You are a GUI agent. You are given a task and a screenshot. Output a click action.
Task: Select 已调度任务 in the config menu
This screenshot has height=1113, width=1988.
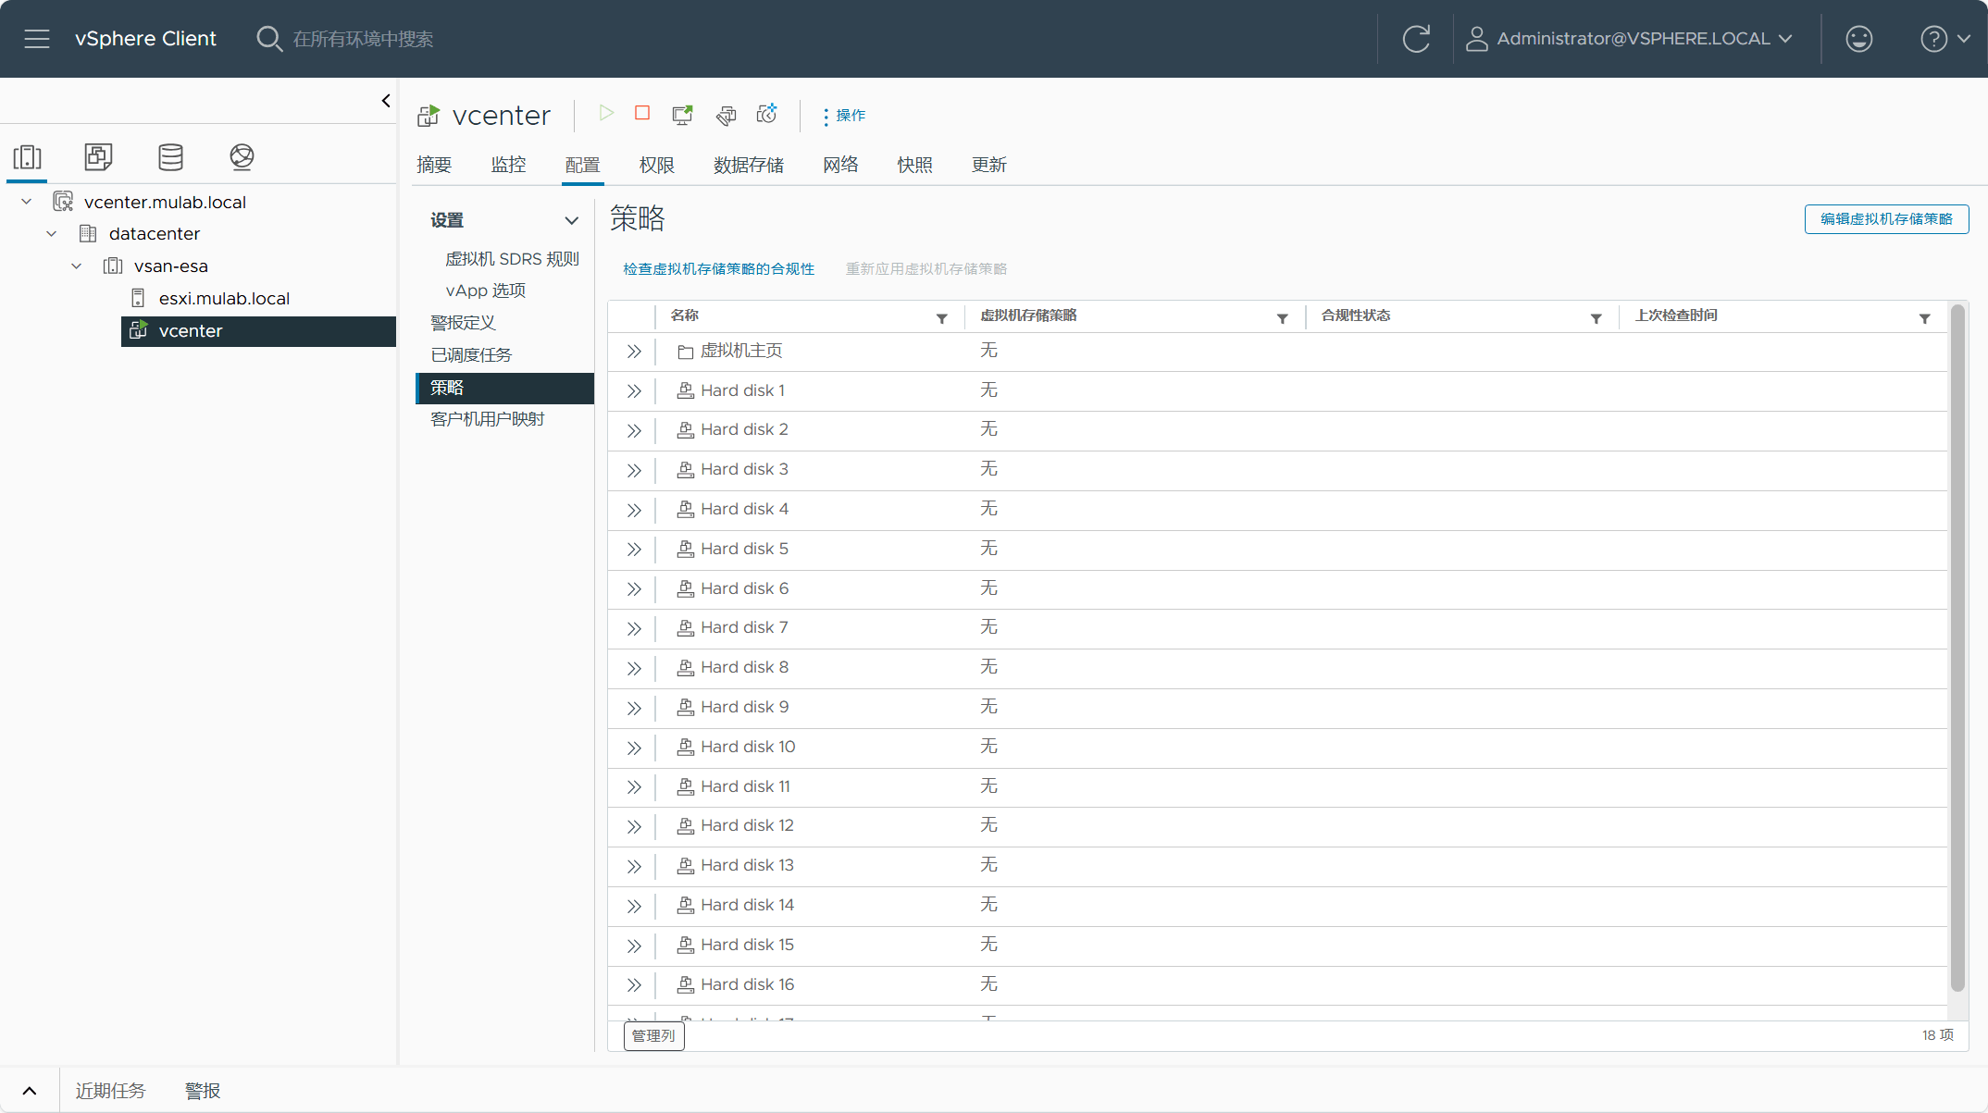pos(470,355)
